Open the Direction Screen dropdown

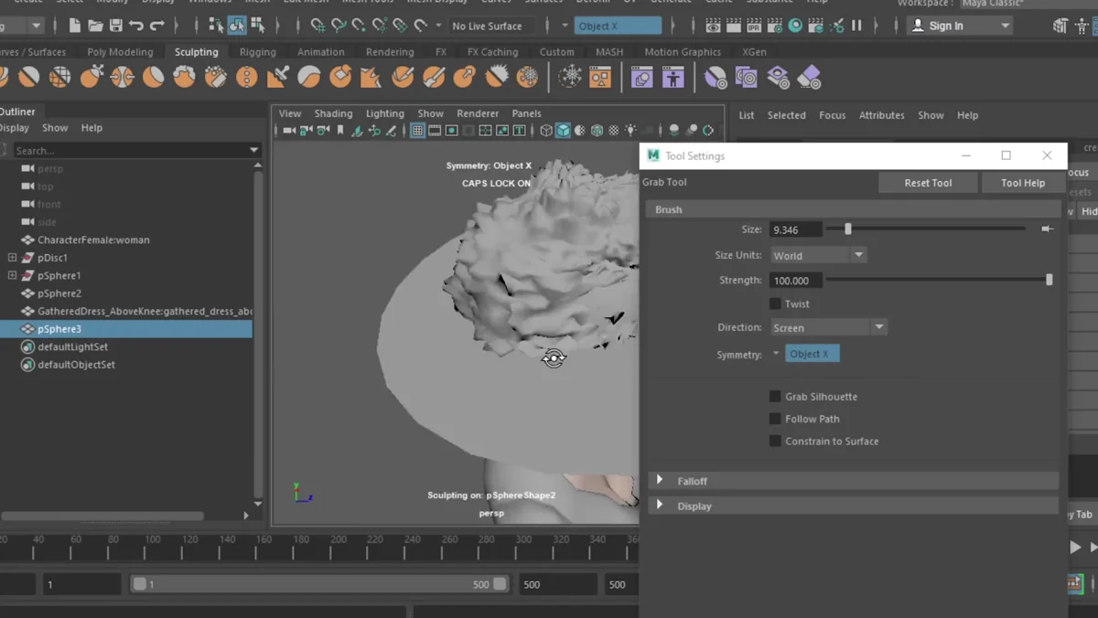click(x=828, y=327)
